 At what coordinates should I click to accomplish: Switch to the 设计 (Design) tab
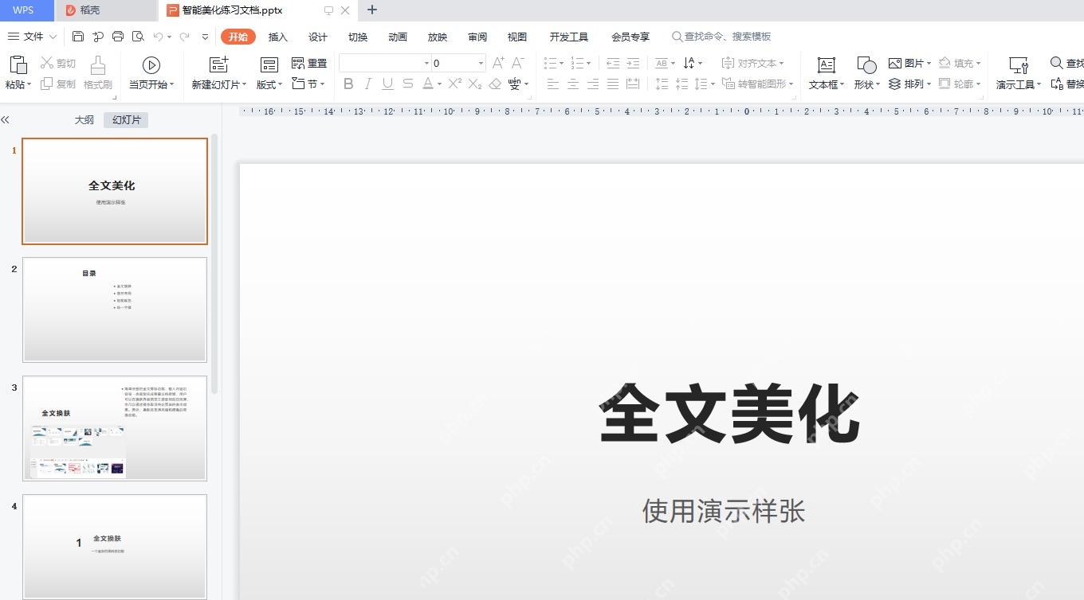coord(318,37)
